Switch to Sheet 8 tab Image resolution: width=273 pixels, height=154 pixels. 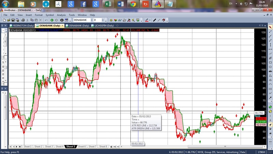click(x=103, y=147)
